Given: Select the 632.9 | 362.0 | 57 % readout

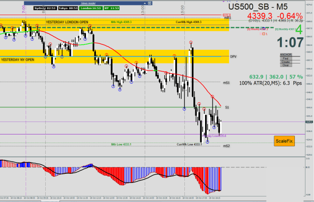Looking at the screenshot, I should pos(276,77).
